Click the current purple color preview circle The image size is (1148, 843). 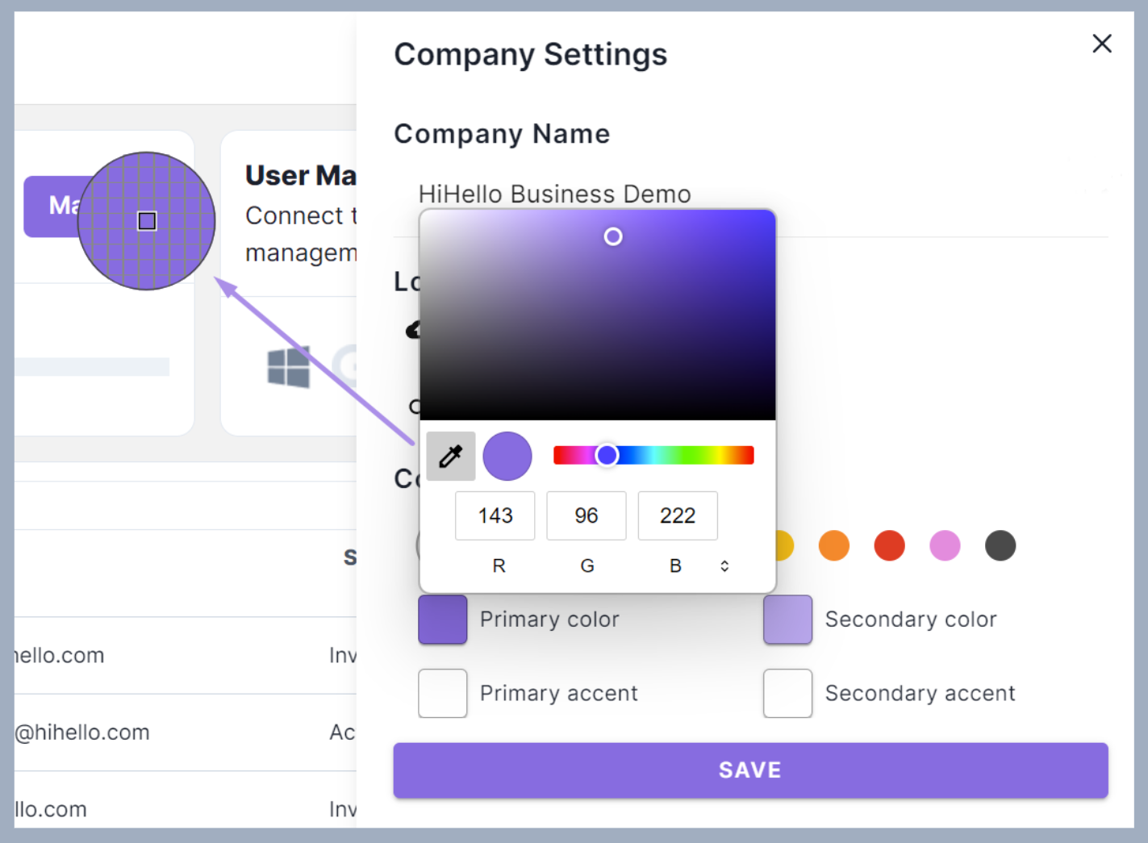pos(507,456)
